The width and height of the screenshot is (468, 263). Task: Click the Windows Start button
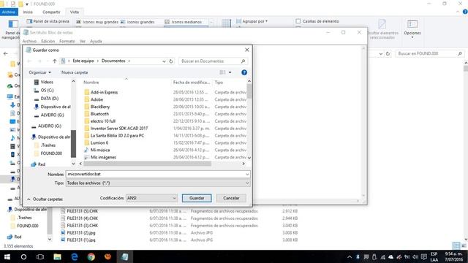coord(7,256)
